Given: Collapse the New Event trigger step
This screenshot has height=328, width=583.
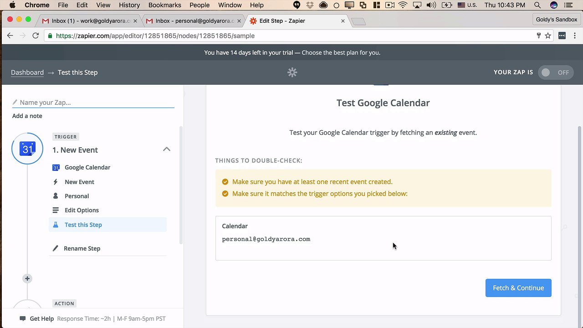Looking at the screenshot, I should (x=167, y=149).
